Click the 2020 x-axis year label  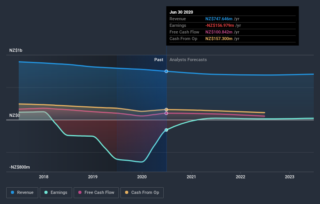(142, 177)
